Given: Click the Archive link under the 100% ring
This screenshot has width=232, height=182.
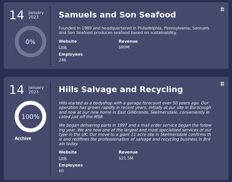Looking at the screenshot, I should coord(23,138).
